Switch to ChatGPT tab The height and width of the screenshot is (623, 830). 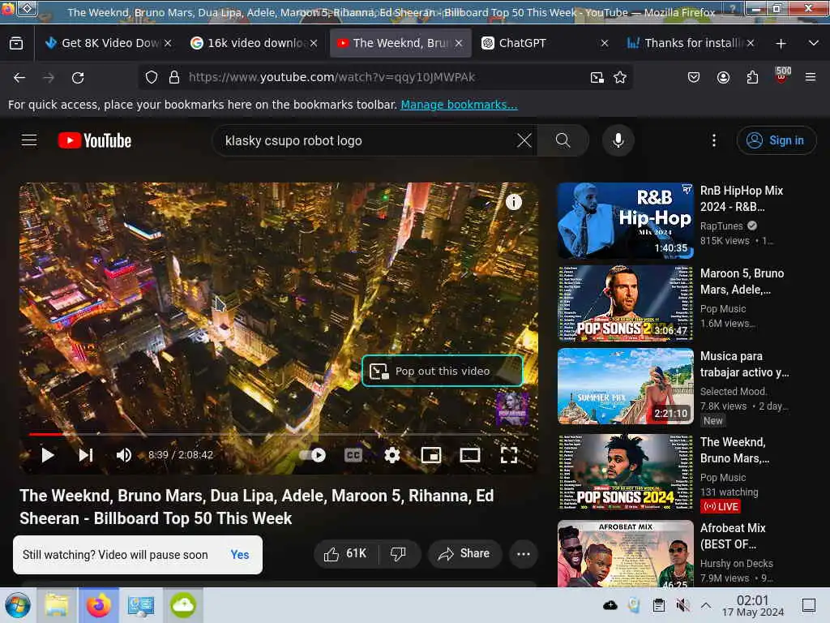[545, 43]
